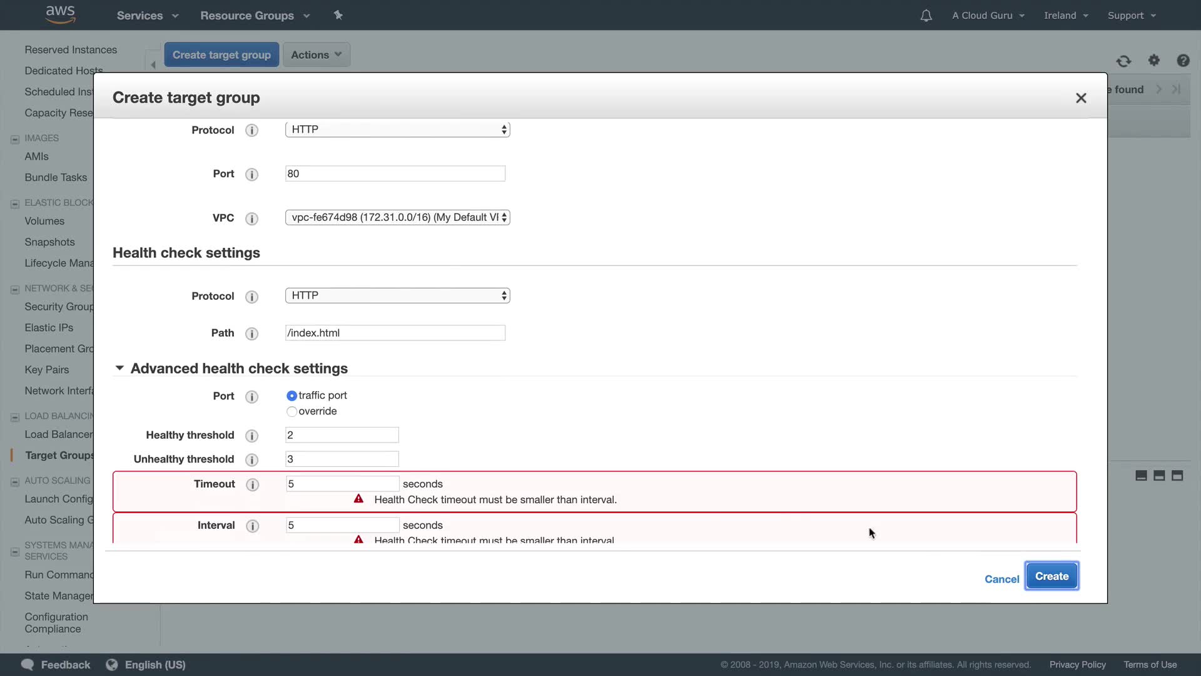This screenshot has width=1201, height=676.
Task: Click the Healthy threshold input field
Action: click(x=342, y=435)
